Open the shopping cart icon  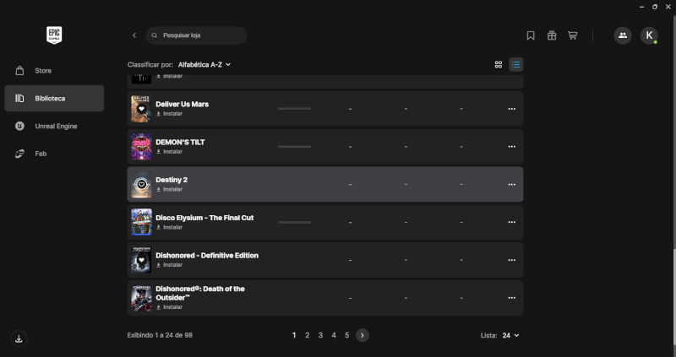point(573,35)
